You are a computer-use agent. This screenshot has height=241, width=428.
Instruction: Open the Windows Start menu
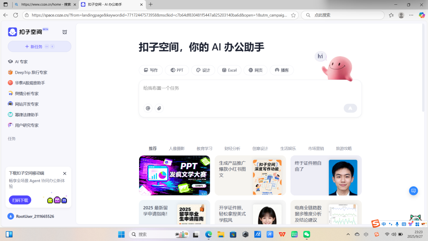pos(121,234)
